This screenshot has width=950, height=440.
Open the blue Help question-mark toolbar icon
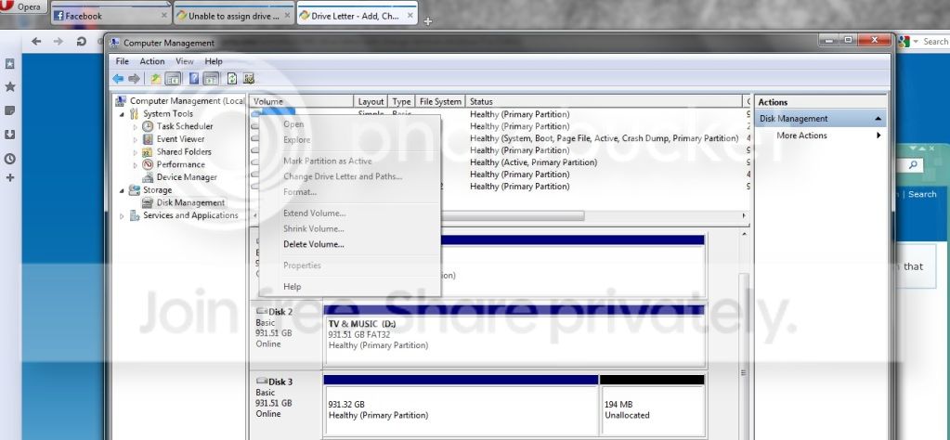coord(194,79)
